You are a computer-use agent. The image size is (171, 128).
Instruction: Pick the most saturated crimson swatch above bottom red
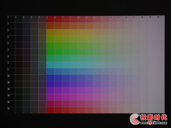point(50,104)
